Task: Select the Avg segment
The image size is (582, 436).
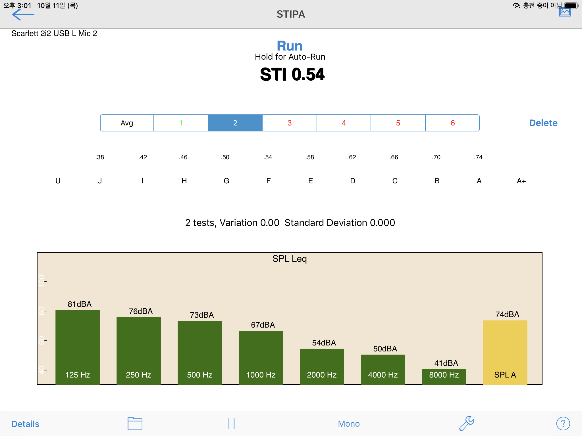Action: pyautogui.click(x=127, y=123)
